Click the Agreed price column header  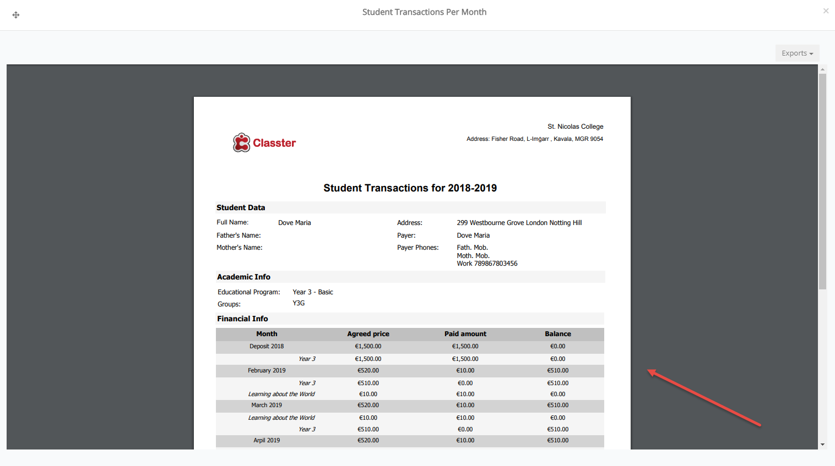click(368, 334)
